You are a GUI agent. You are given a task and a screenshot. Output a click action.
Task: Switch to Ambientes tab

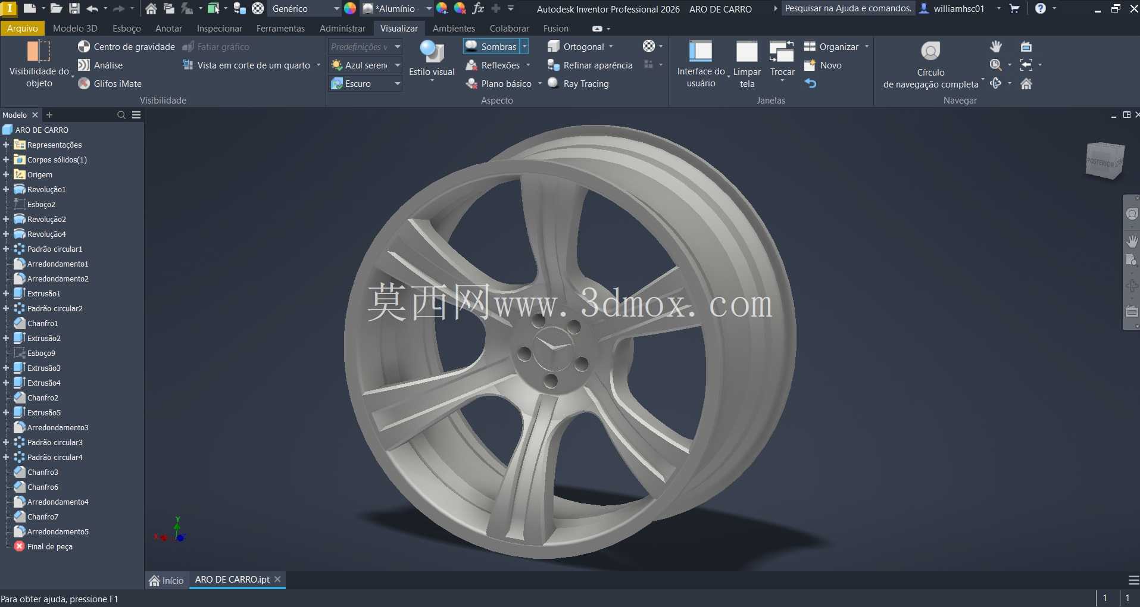[x=454, y=28]
